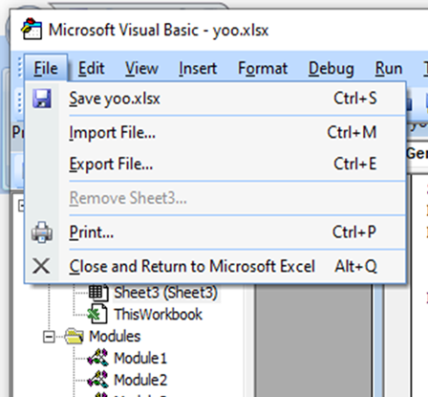428x397 pixels.
Task: Click the printer icon beside Print
Action: point(42,232)
